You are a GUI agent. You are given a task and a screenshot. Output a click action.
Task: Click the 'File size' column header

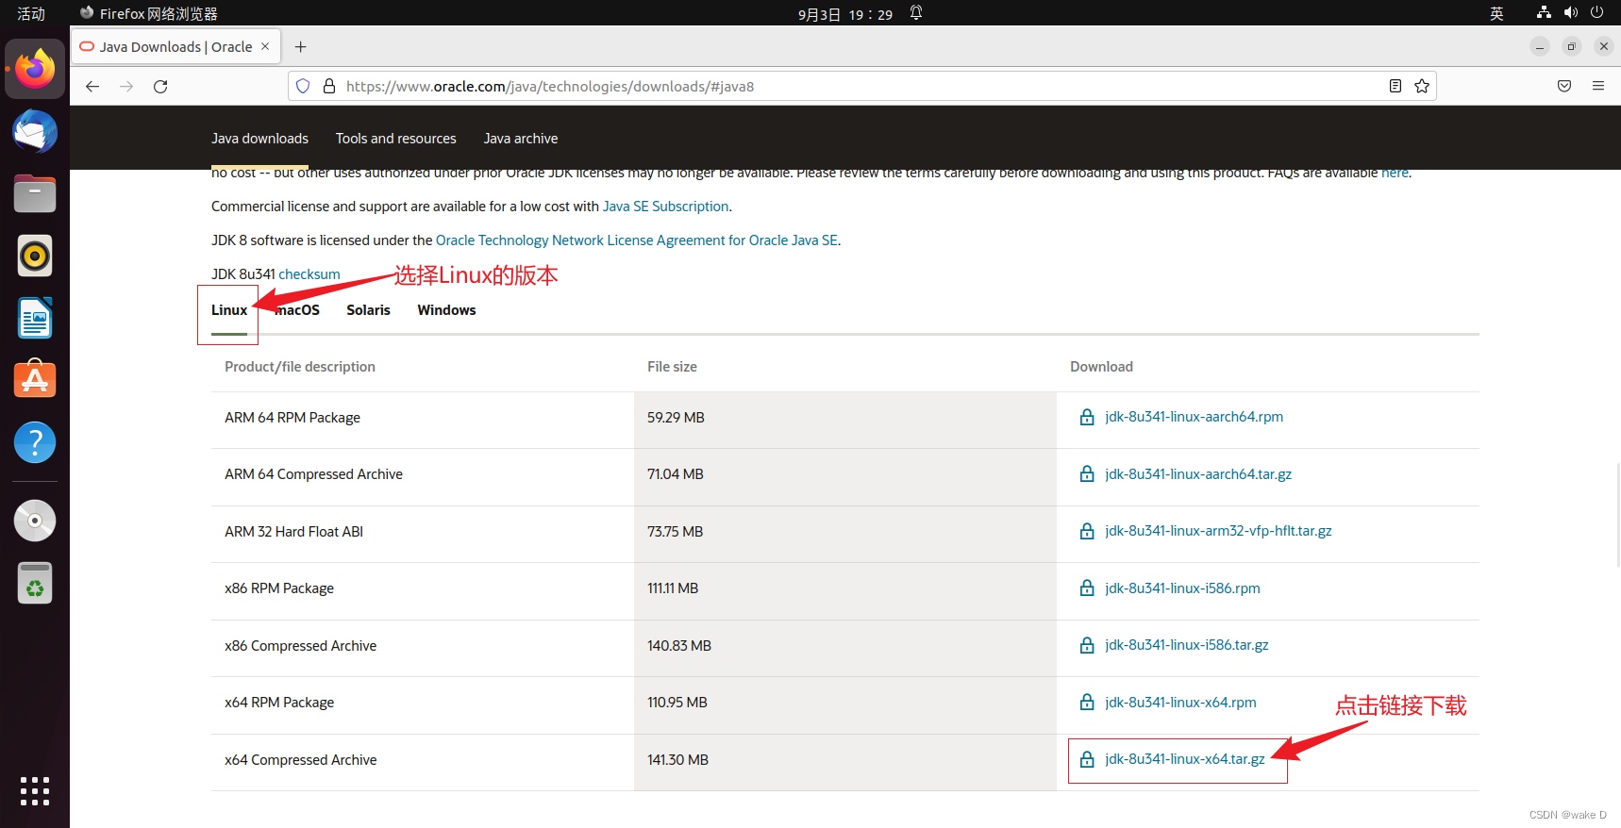(672, 367)
